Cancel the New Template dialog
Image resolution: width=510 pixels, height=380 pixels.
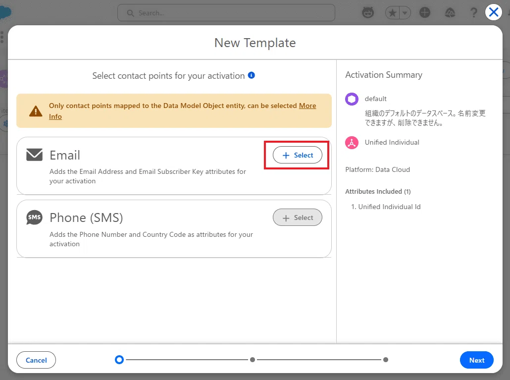click(36, 360)
